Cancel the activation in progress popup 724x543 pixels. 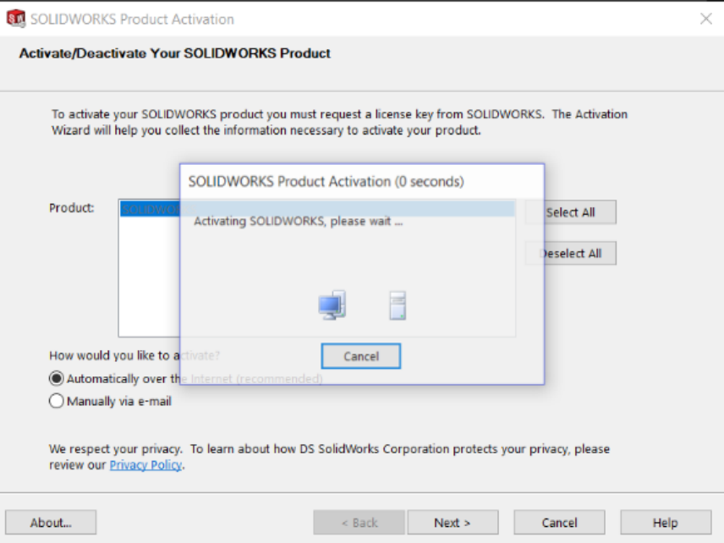tap(361, 356)
